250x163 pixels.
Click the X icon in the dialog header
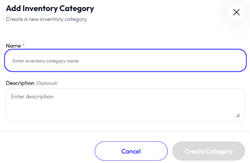click(x=236, y=12)
